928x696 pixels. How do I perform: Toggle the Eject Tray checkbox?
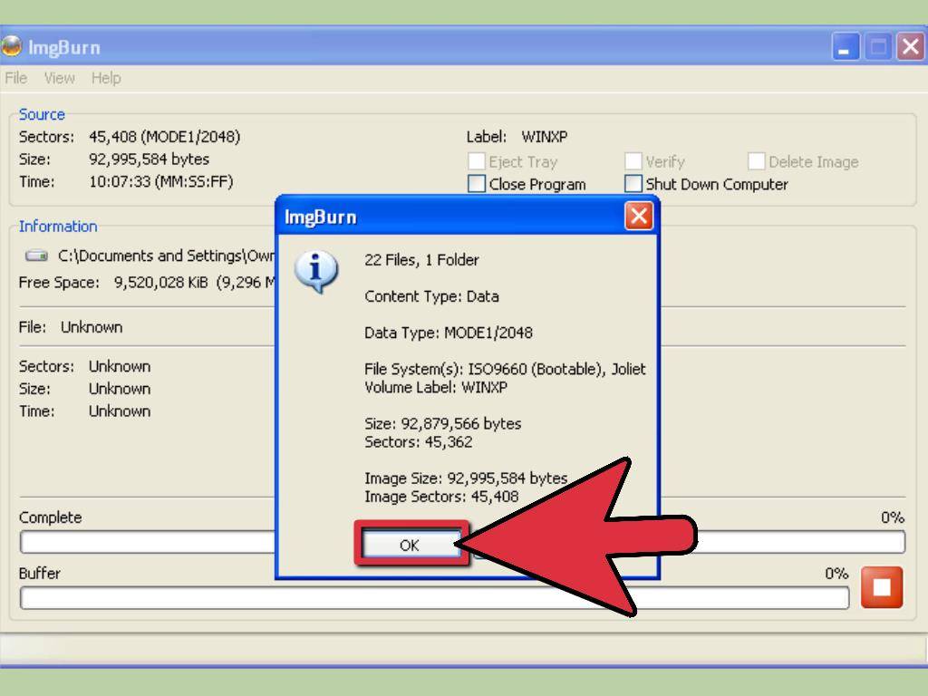[476, 161]
